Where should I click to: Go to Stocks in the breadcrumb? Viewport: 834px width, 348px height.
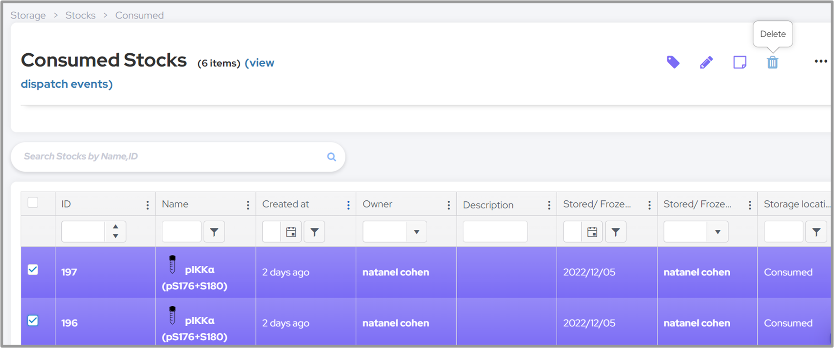[80, 15]
